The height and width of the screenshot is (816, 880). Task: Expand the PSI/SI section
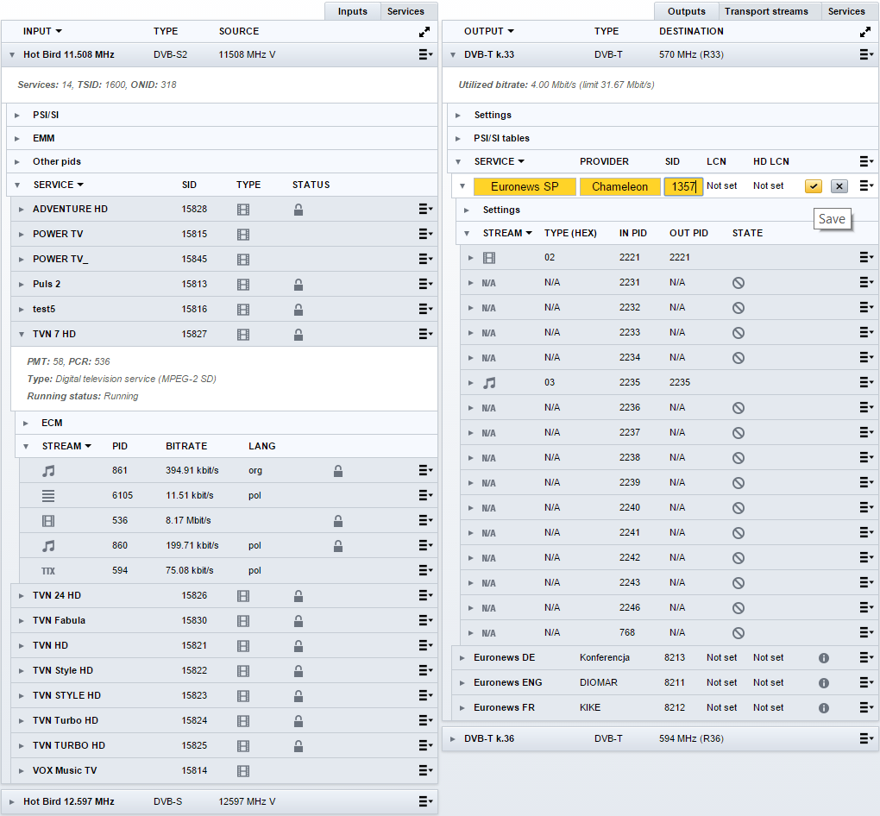click(17, 115)
